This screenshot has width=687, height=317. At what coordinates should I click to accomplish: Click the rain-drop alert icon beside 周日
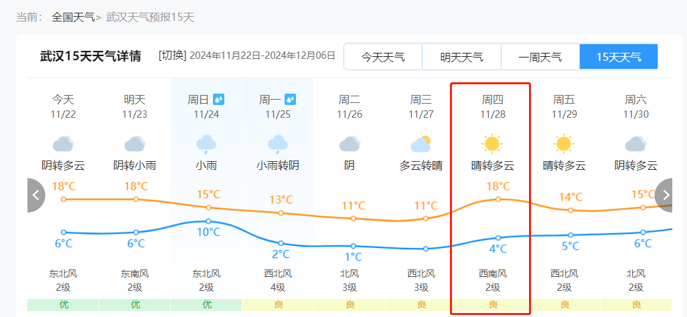point(219,100)
